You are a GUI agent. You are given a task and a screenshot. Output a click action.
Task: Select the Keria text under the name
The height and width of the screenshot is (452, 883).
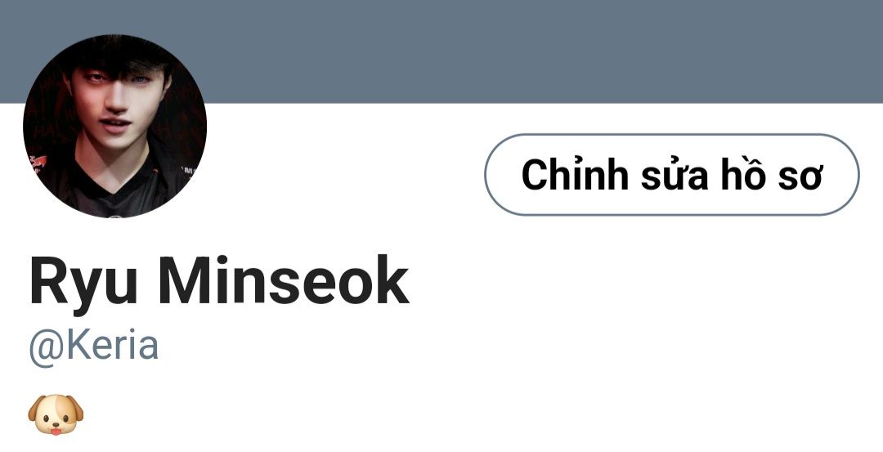pyautogui.click(x=112, y=346)
